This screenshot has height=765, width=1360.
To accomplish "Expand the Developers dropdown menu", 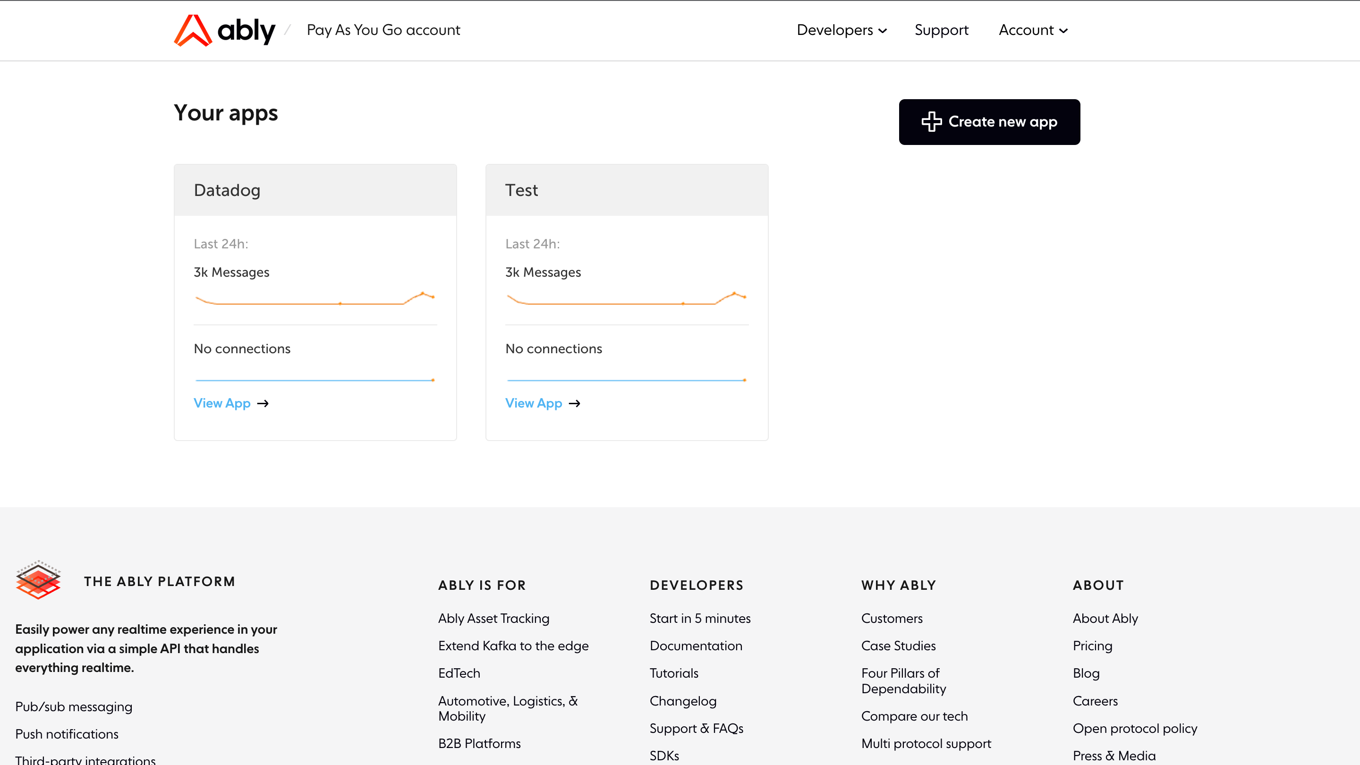I will 841,30.
